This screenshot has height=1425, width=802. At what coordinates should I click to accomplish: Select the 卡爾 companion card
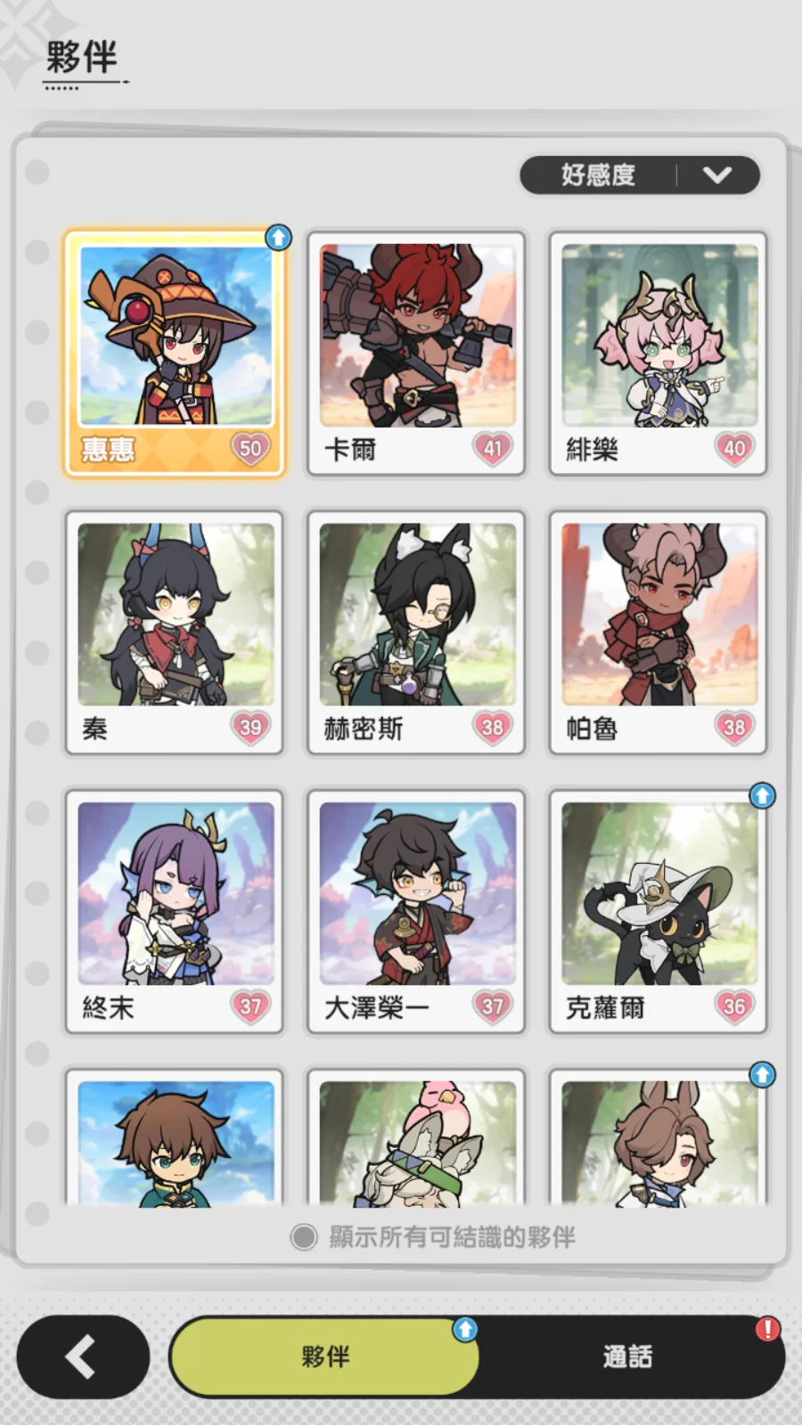pyautogui.click(x=416, y=354)
